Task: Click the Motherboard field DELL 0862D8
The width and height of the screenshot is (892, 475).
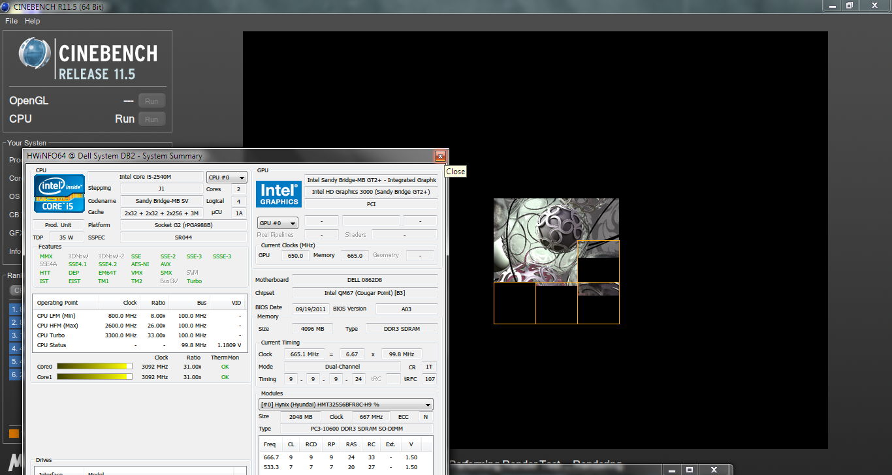Action: (x=365, y=280)
